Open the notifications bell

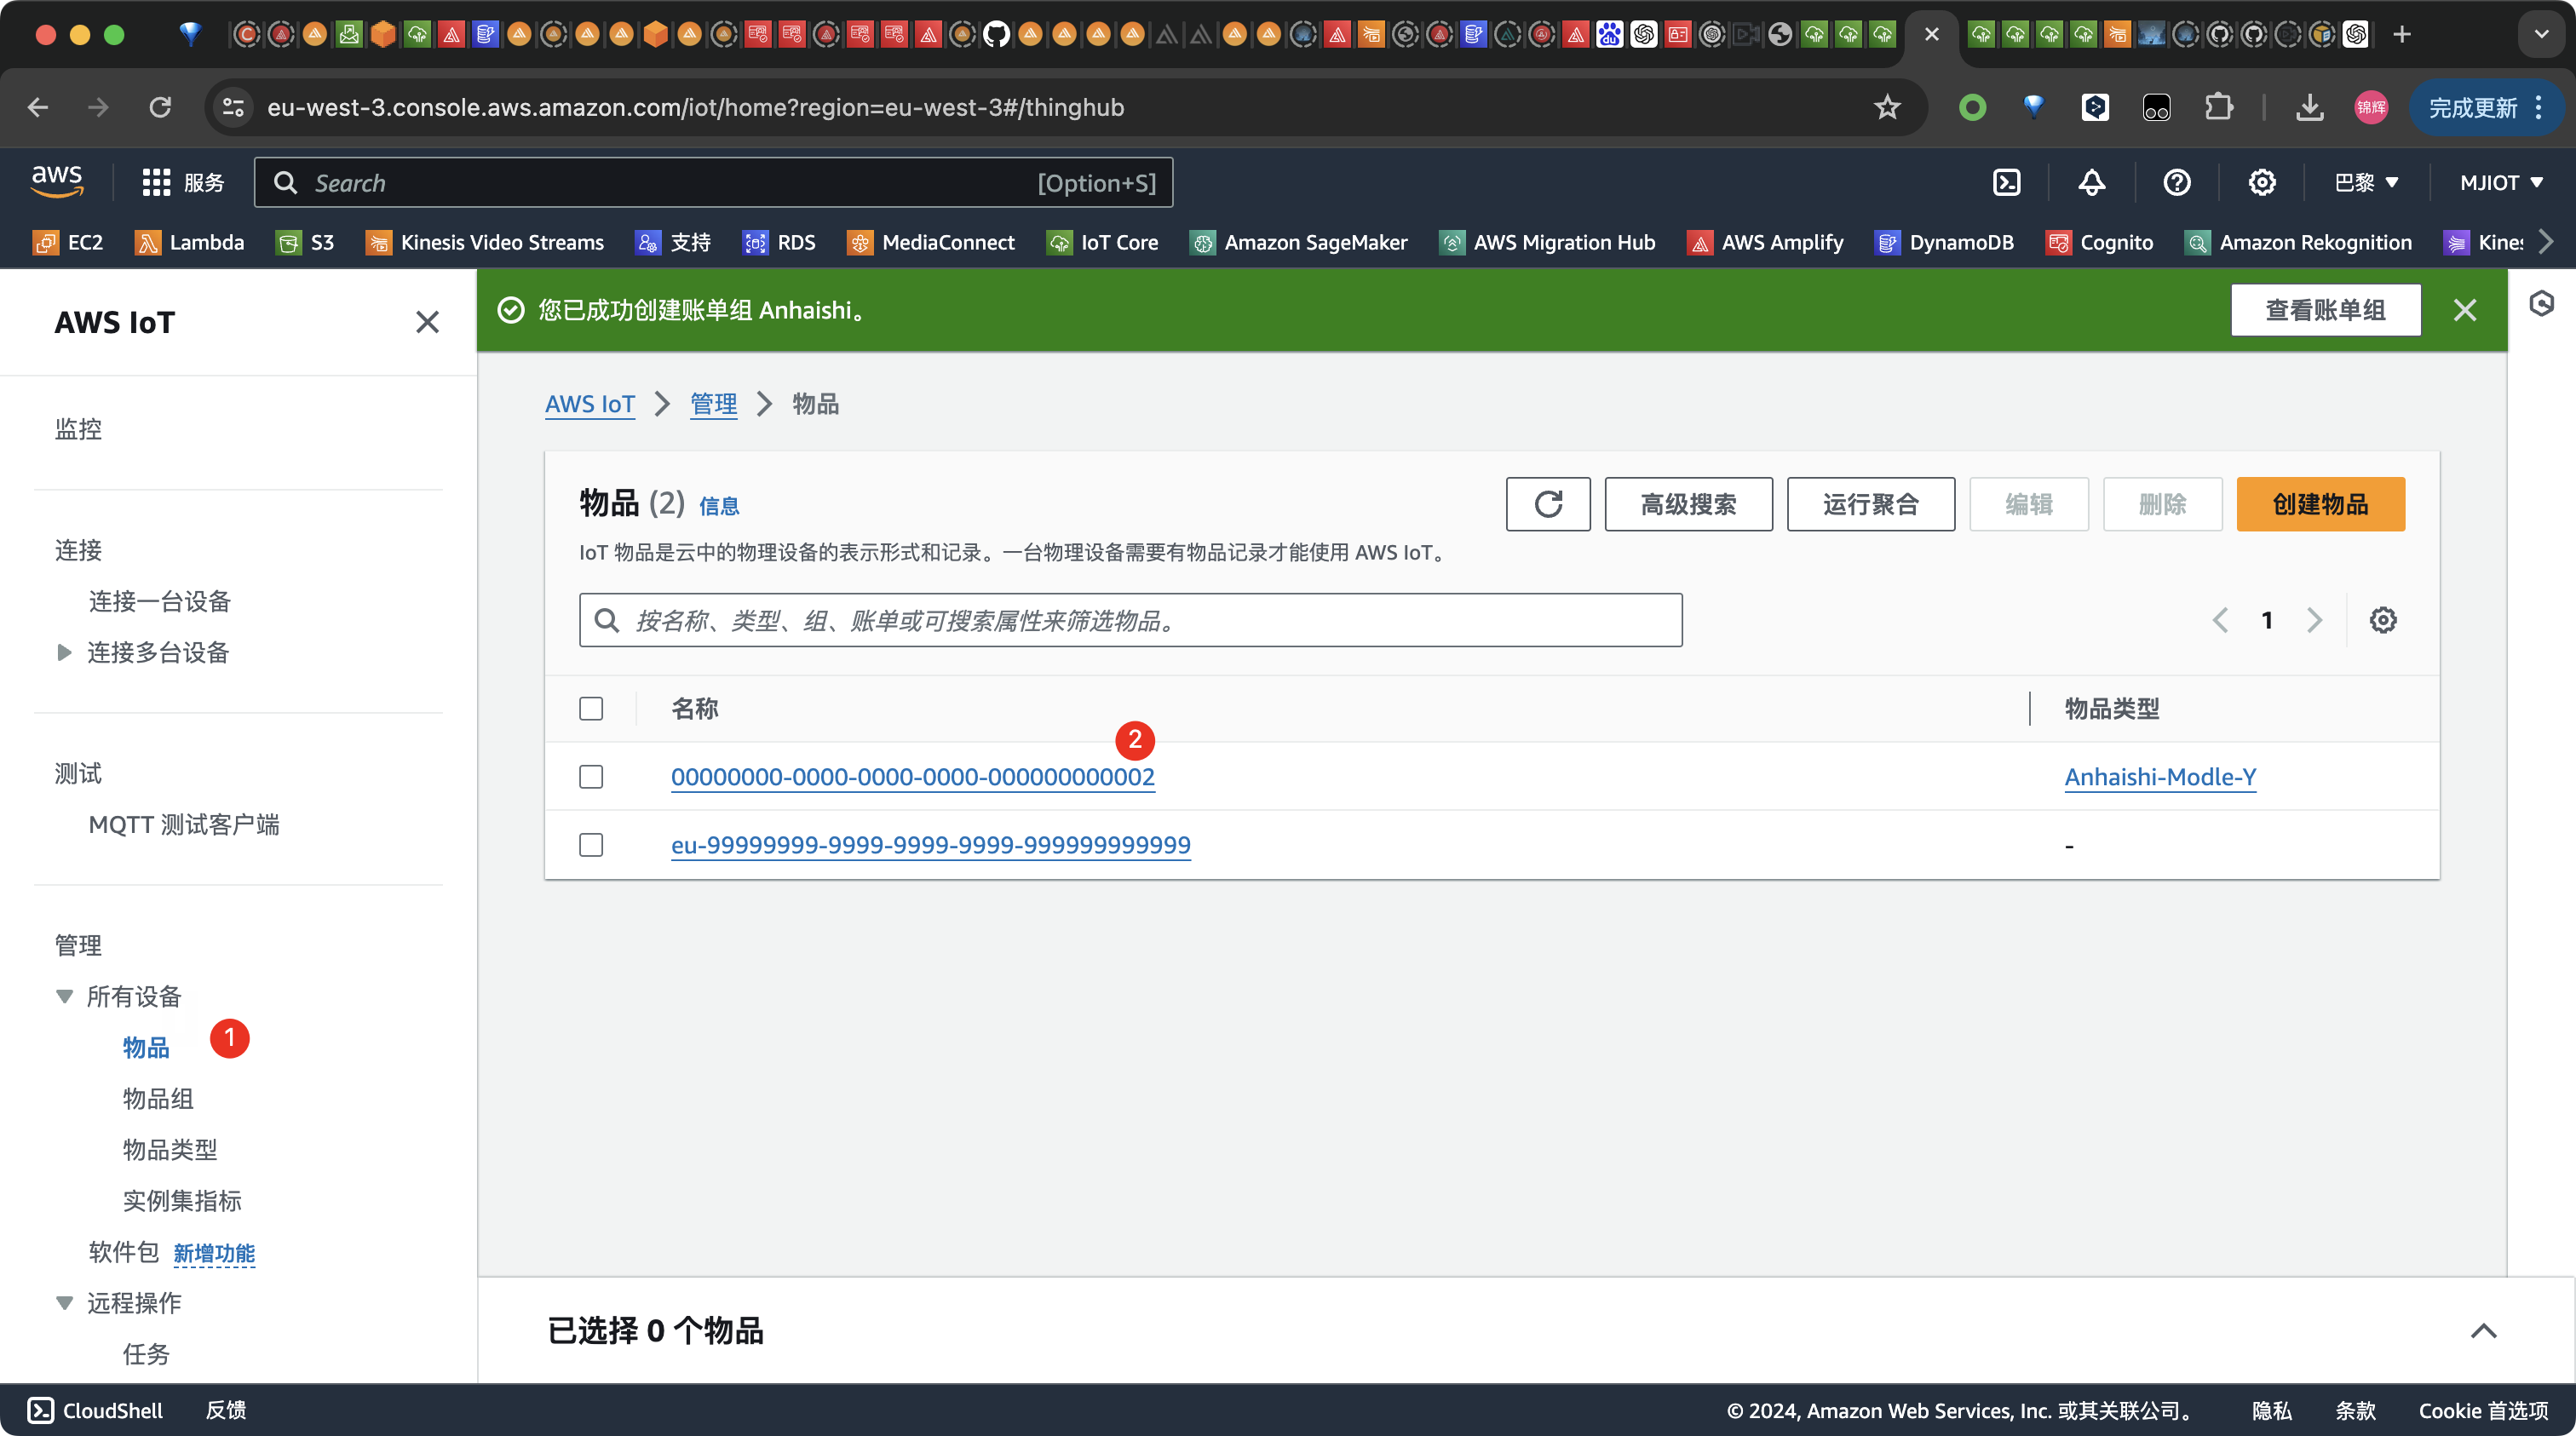pos(2091,182)
